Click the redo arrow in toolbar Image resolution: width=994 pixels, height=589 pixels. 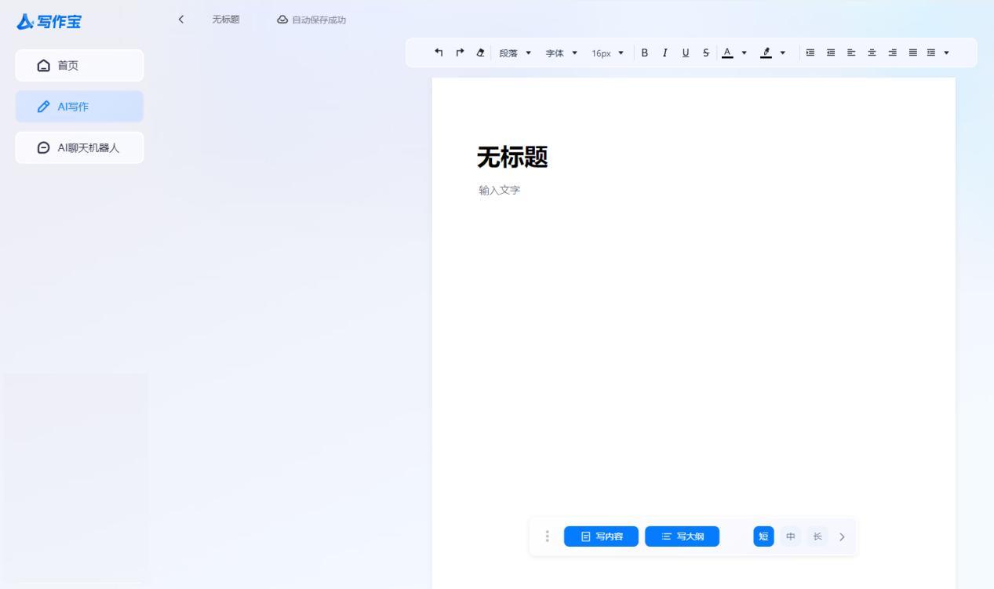tap(460, 53)
